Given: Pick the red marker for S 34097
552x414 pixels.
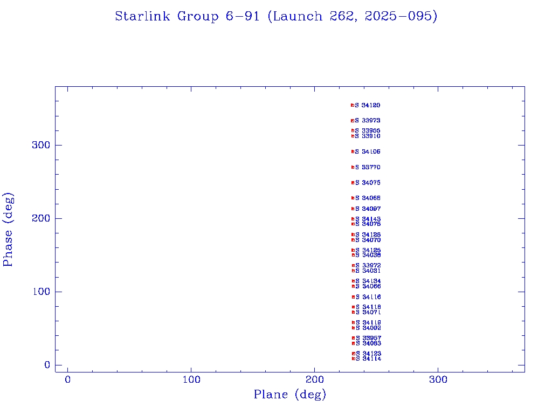Looking at the screenshot, I should (x=353, y=209).
